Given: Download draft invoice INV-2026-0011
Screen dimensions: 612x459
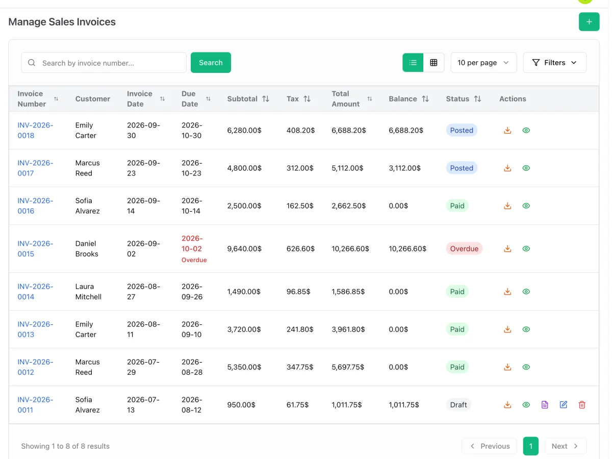Looking at the screenshot, I should coord(507,405).
